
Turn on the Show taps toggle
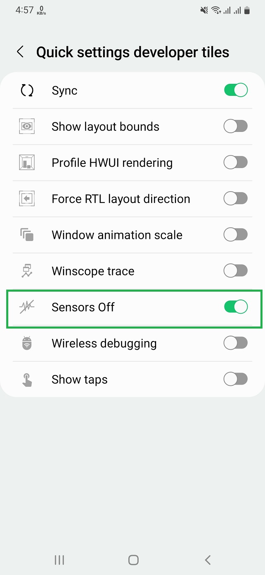pos(236,380)
